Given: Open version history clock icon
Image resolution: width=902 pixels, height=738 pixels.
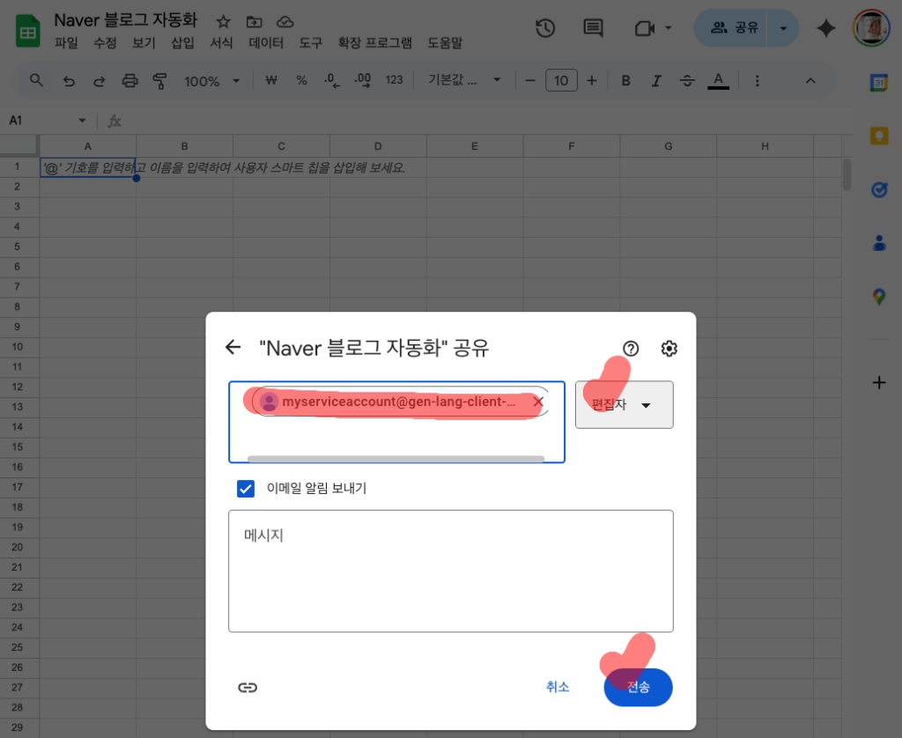Looking at the screenshot, I should coord(545,28).
